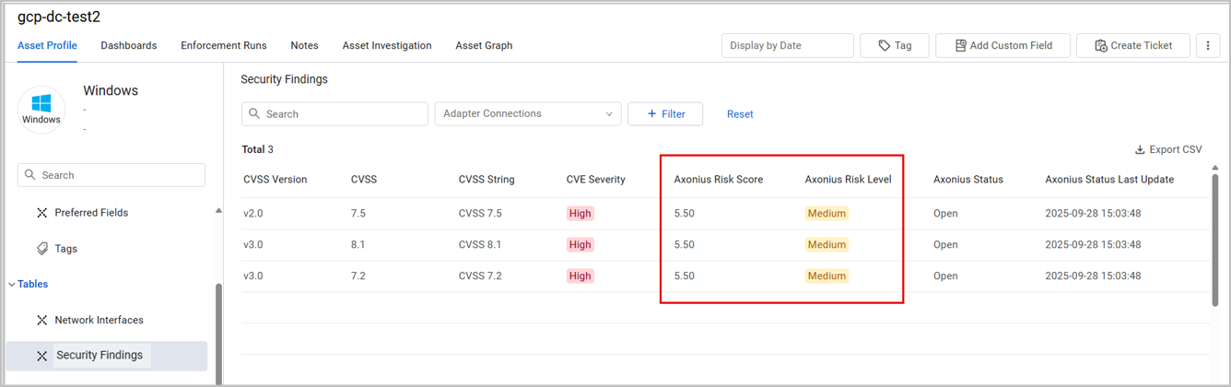This screenshot has height=387, width=1231.
Task: Select Security Findings table in sidebar
Action: 106,356
